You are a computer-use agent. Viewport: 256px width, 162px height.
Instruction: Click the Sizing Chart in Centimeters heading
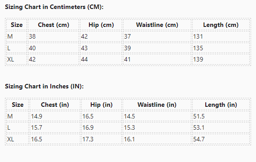(54, 7)
